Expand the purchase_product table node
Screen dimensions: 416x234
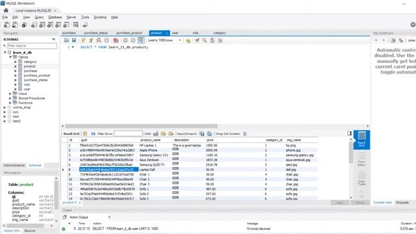click(x=16, y=75)
